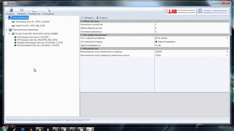Click the drive icon beside Локальный диск C:
The width and height of the screenshot is (234, 131).
pyautogui.click(x=13, y=22)
